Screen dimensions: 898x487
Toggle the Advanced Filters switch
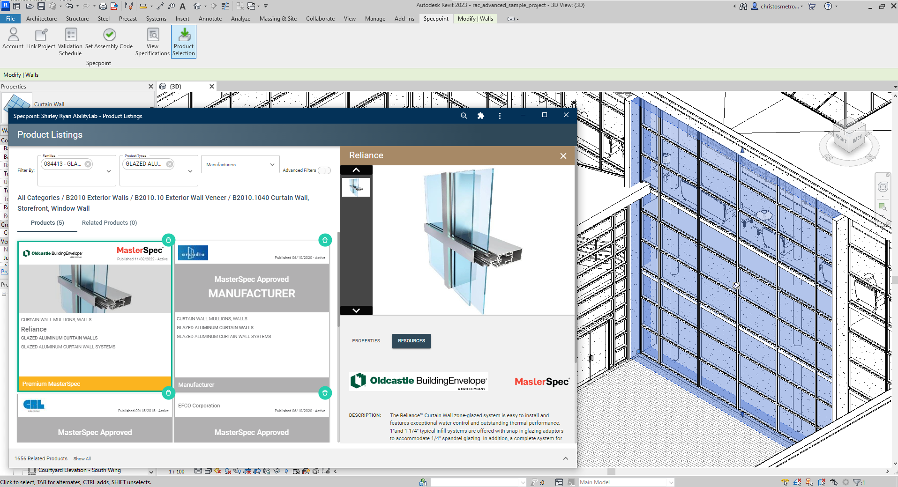coord(324,170)
